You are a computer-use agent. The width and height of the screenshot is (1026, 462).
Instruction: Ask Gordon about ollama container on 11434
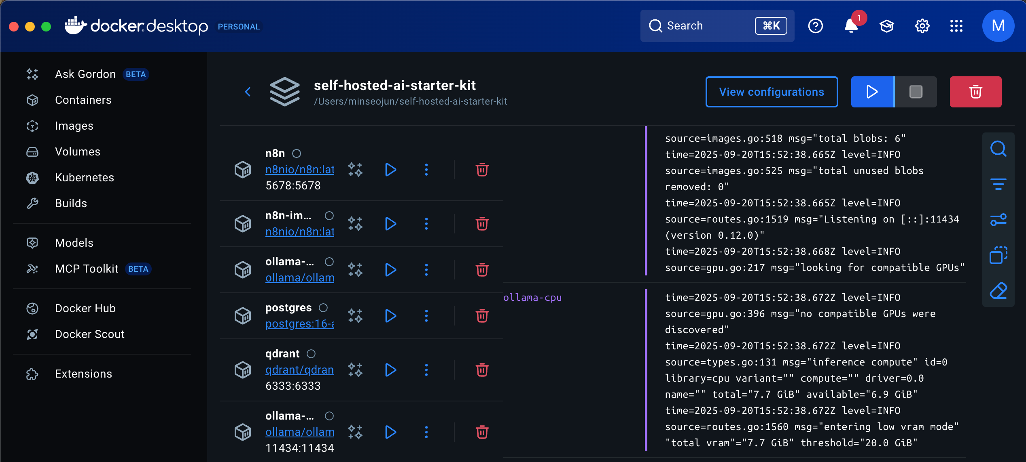tap(355, 432)
